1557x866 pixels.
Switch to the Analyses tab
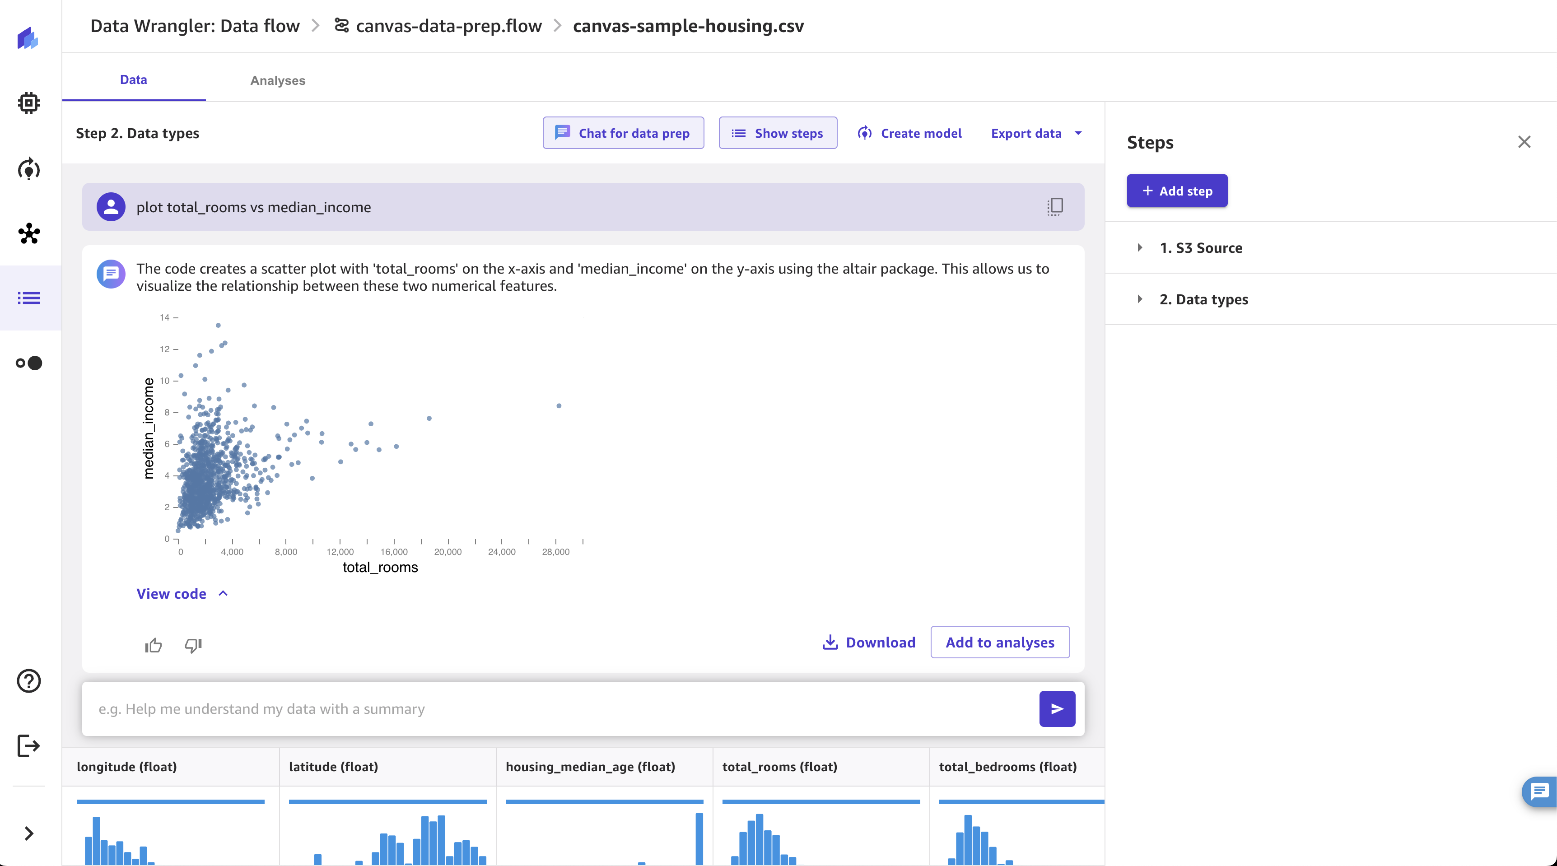(x=277, y=79)
